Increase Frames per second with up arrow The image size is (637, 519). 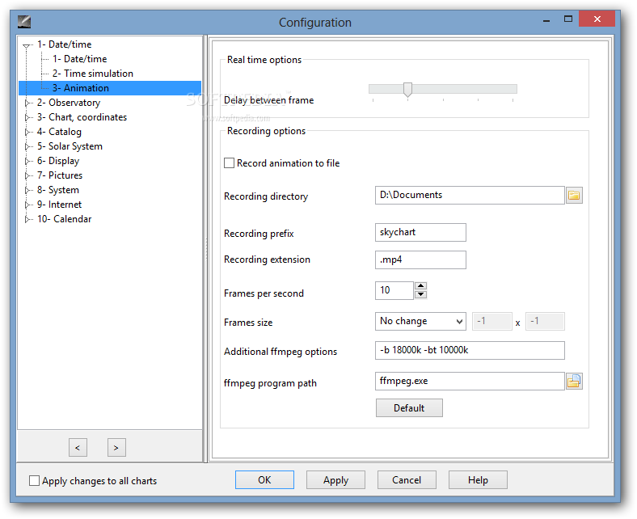pyautogui.click(x=421, y=286)
